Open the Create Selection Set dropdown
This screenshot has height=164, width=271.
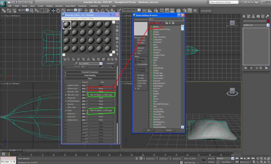tap(139, 10)
